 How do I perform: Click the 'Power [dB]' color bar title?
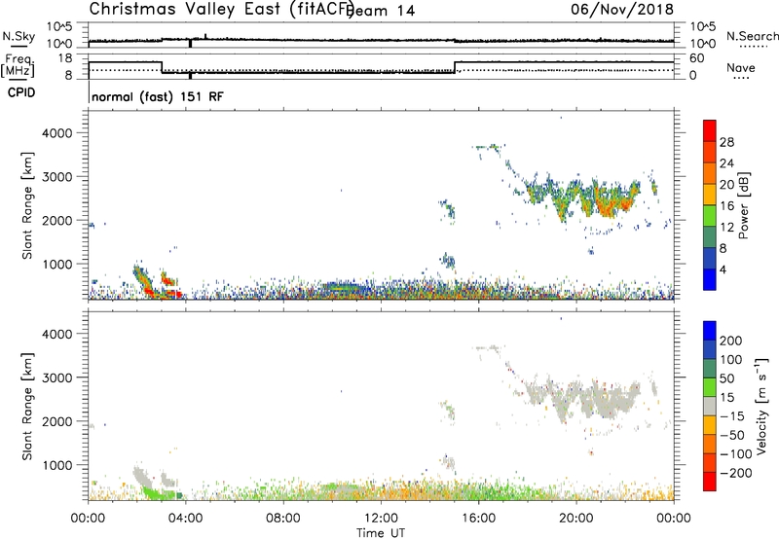pyautogui.click(x=743, y=205)
